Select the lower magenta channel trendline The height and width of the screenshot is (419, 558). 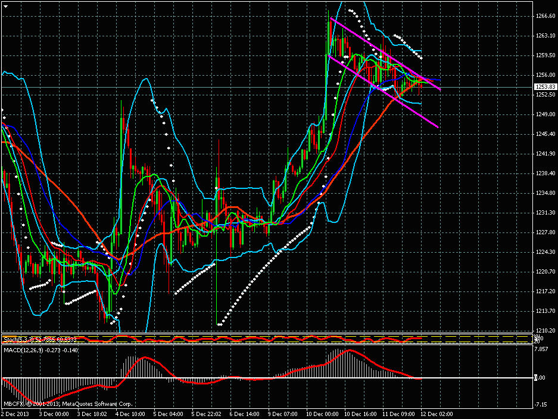387,92
